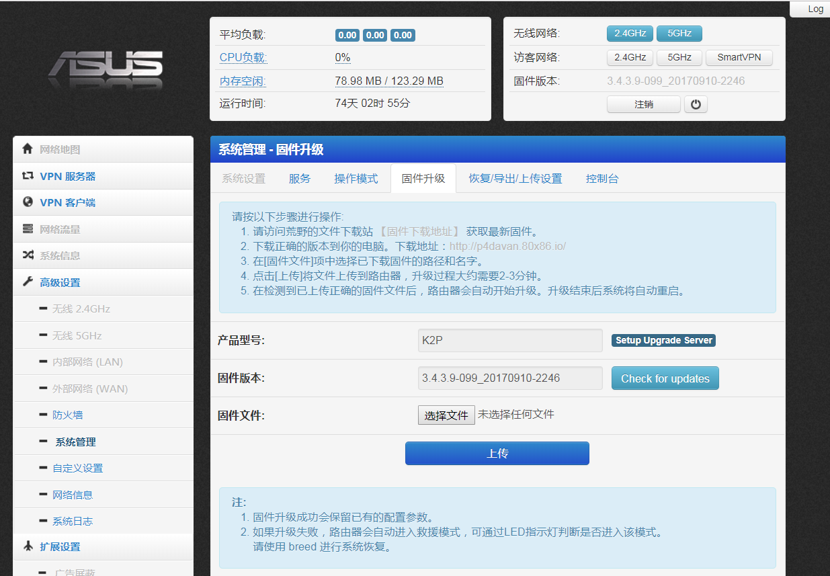Click the home icon beside 网络地图

[28, 149]
